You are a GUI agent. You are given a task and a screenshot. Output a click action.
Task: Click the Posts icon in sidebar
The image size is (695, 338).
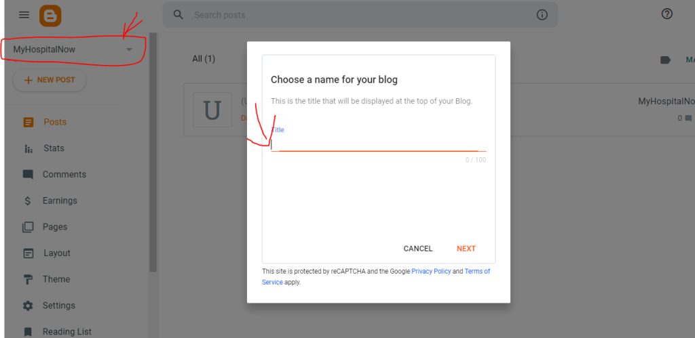28,122
